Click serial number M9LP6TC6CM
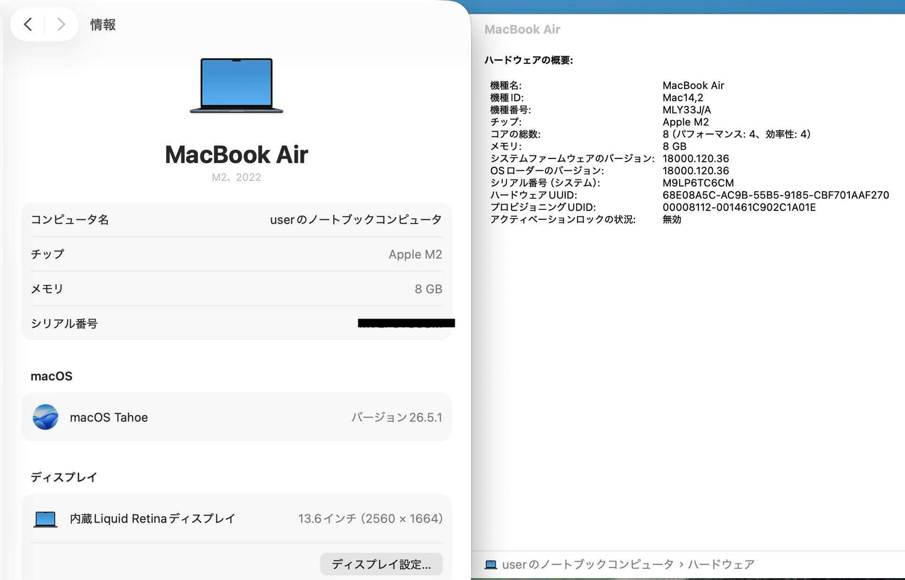The height and width of the screenshot is (580, 905). point(698,183)
